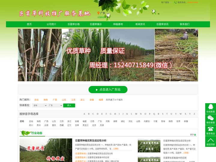The width and height of the screenshot is (216, 162).
Task: Open 新闻资讯 navigation item
Action: click(140, 24)
